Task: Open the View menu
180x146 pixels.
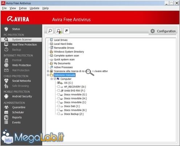Action: point(13,8)
